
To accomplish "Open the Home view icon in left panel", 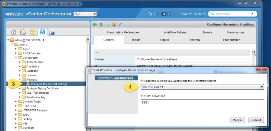I will [14, 32].
